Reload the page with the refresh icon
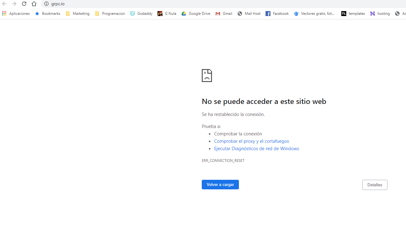 click(x=24, y=4)
